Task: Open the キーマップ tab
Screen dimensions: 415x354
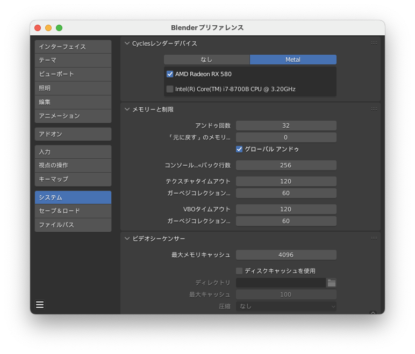Action: point(73,180)
